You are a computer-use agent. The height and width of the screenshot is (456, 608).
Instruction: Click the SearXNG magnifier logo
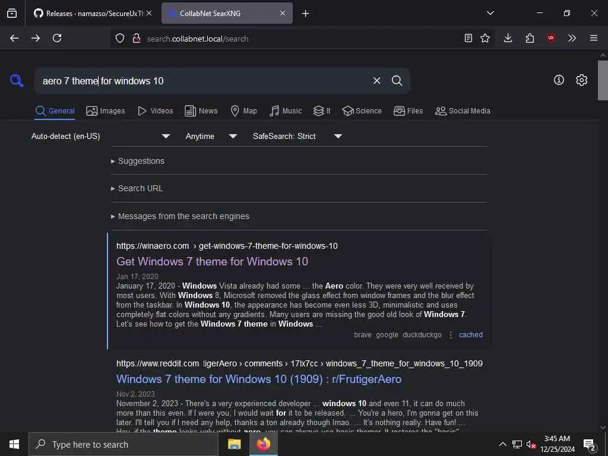point(17,81)
